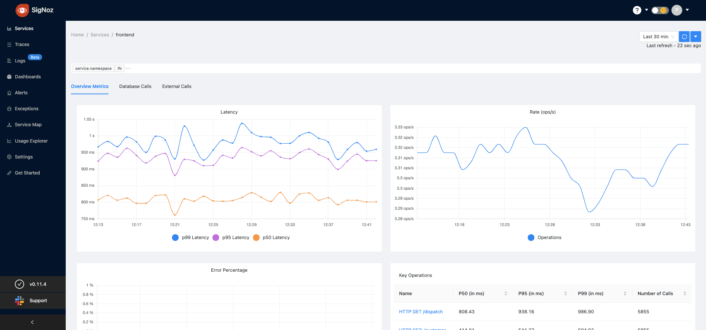
Task: Click the Alerts icon in sidebar
Action: [9, 93]
